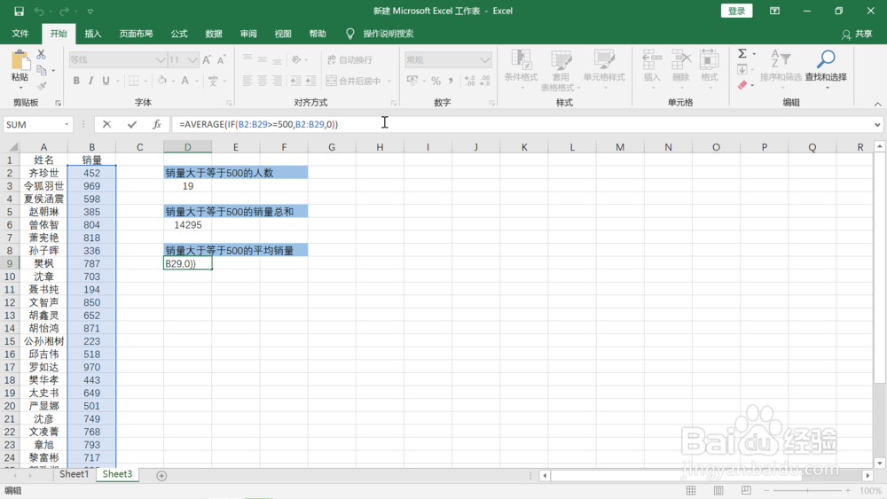Click the 操作说明搜索 search box
The height and width of the screenshot is (499, 887).
pyautogui.click(x=389, y=34)
